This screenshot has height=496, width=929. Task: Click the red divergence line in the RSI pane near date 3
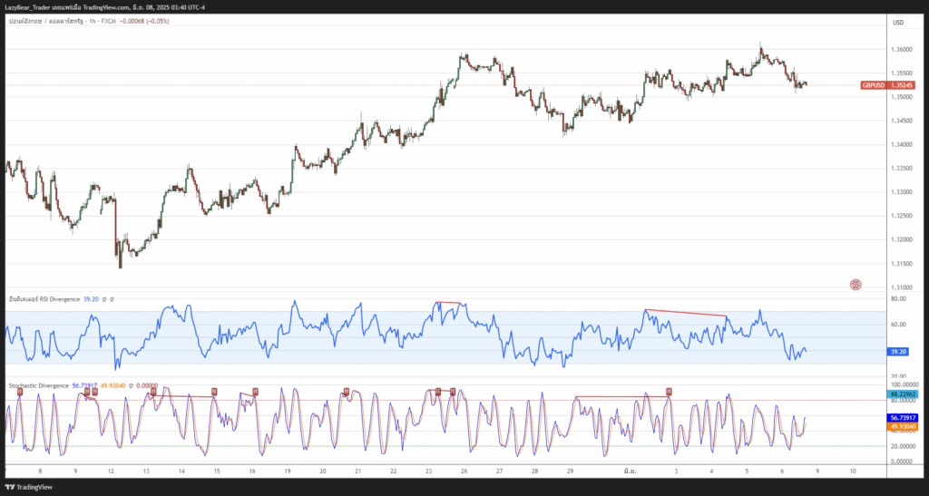tap(685, 313)
